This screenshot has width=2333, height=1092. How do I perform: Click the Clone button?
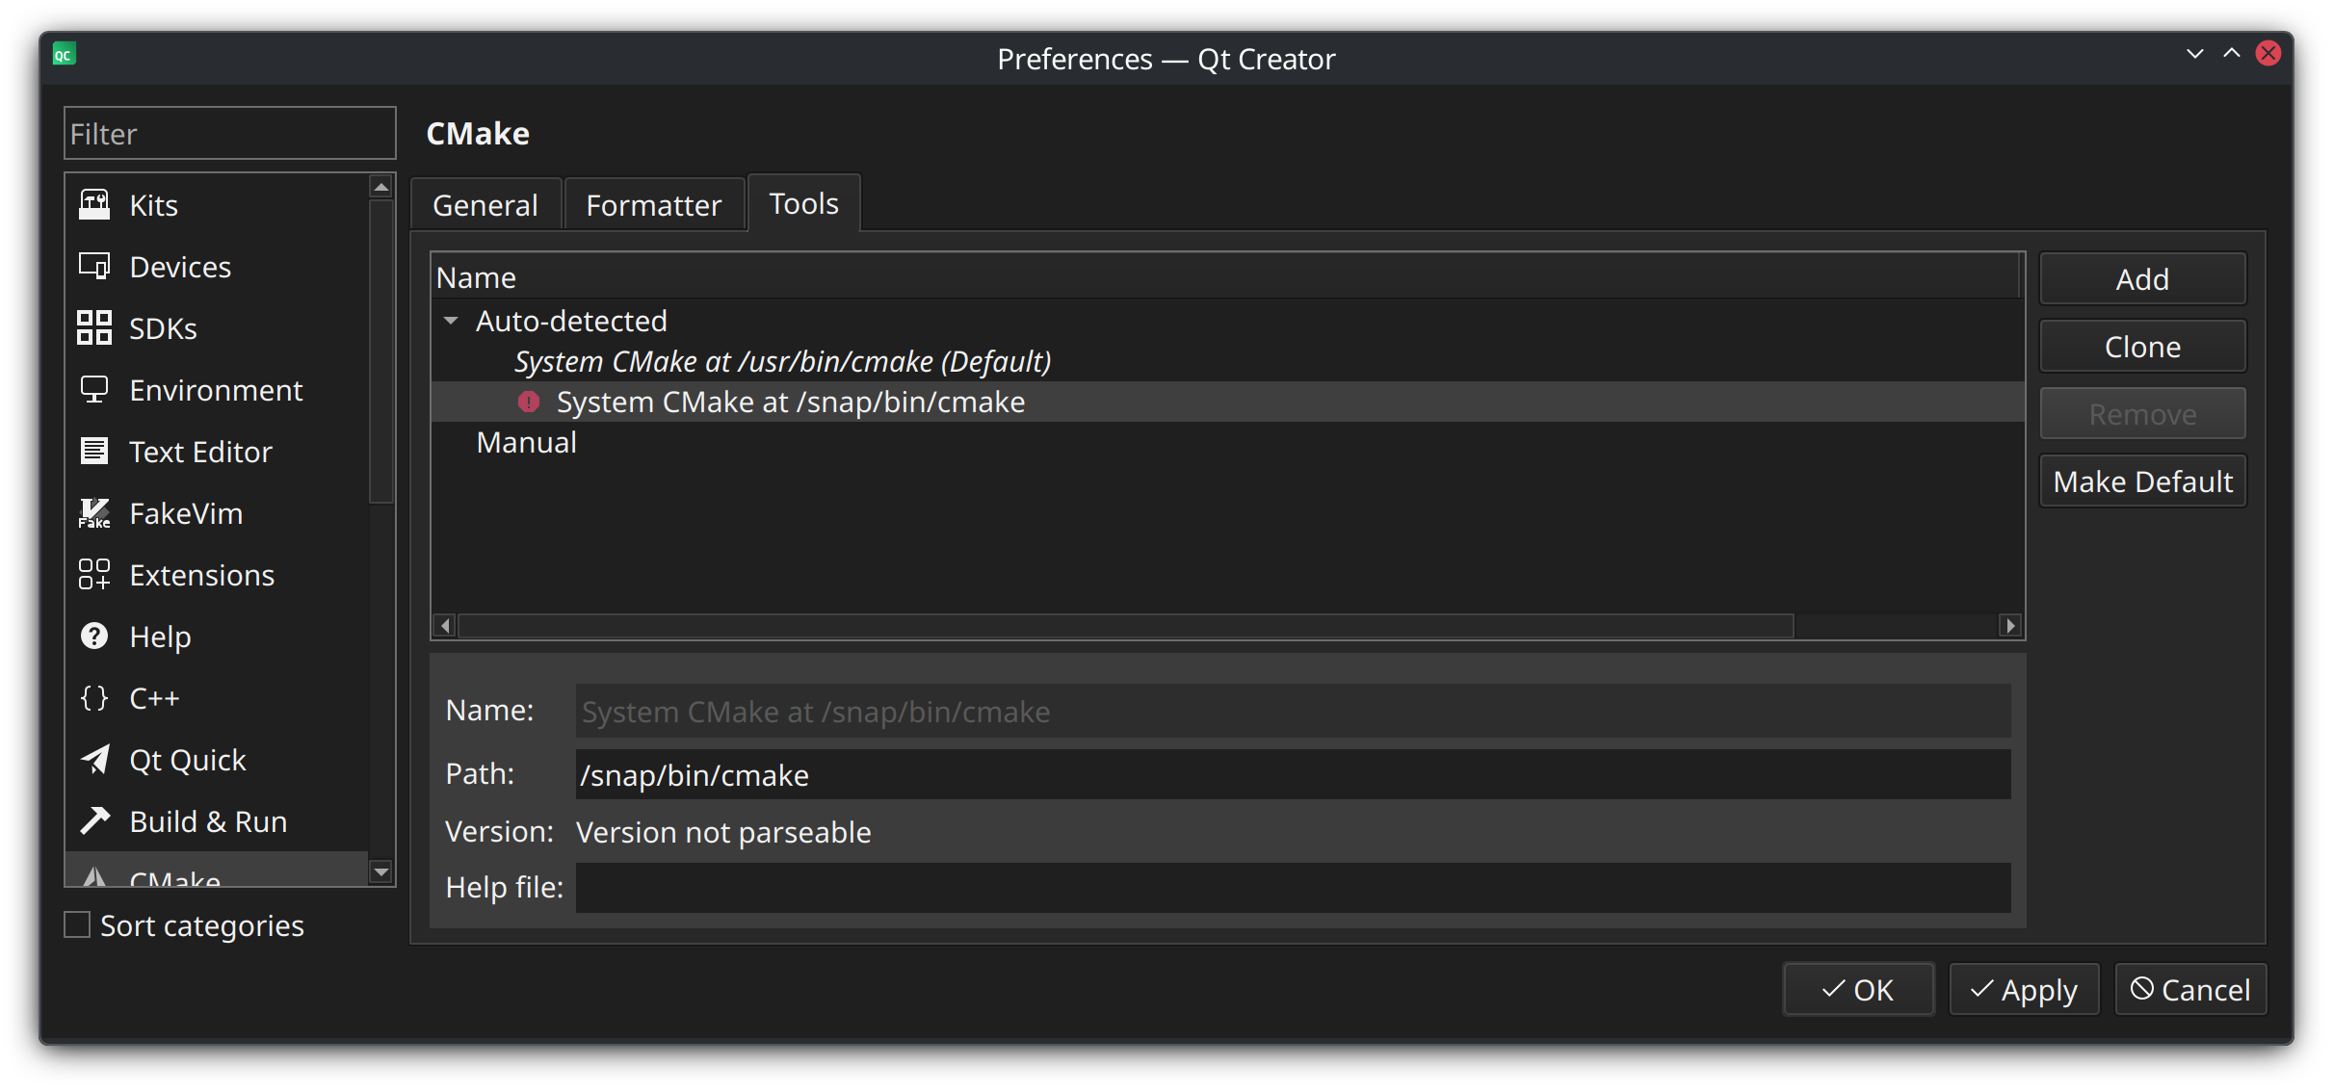(2143, 347)
